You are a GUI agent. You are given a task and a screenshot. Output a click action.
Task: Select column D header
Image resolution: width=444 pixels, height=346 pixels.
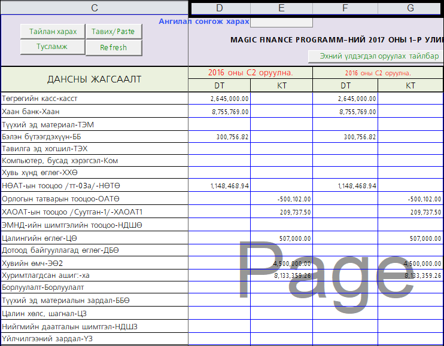(x=220, y=8)
